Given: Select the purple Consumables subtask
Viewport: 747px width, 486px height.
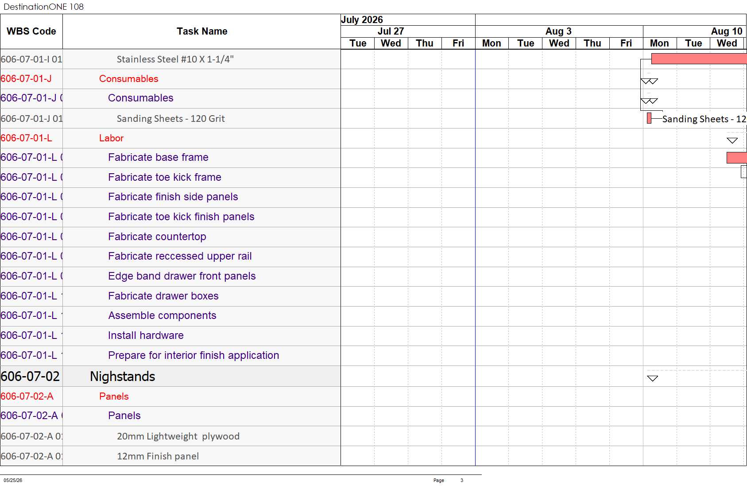Looking at the screenshot, I should (140, 98).
